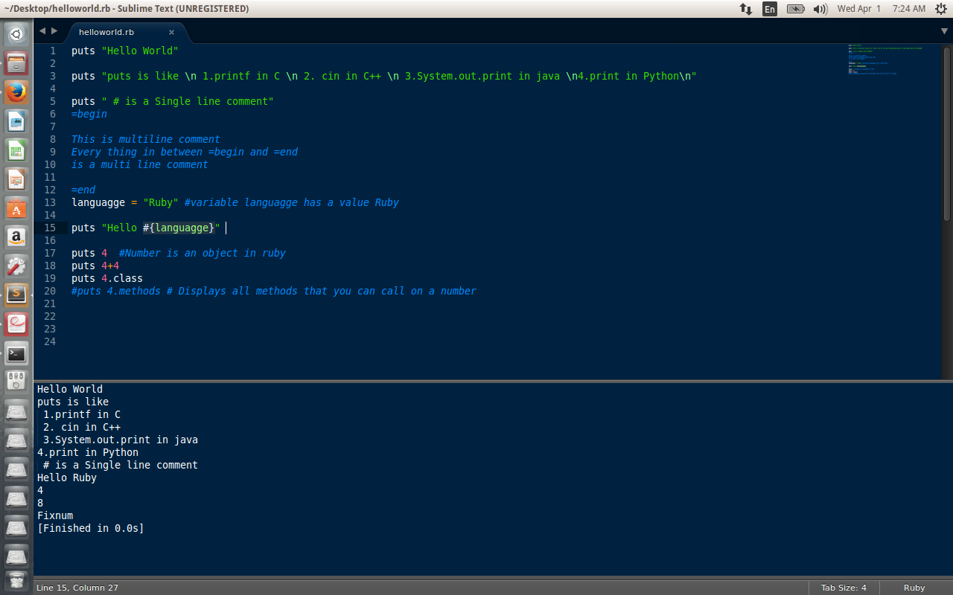Open the Ubuntu Dash home
Viewport: 953px width, 595px height.
point(16,33)
